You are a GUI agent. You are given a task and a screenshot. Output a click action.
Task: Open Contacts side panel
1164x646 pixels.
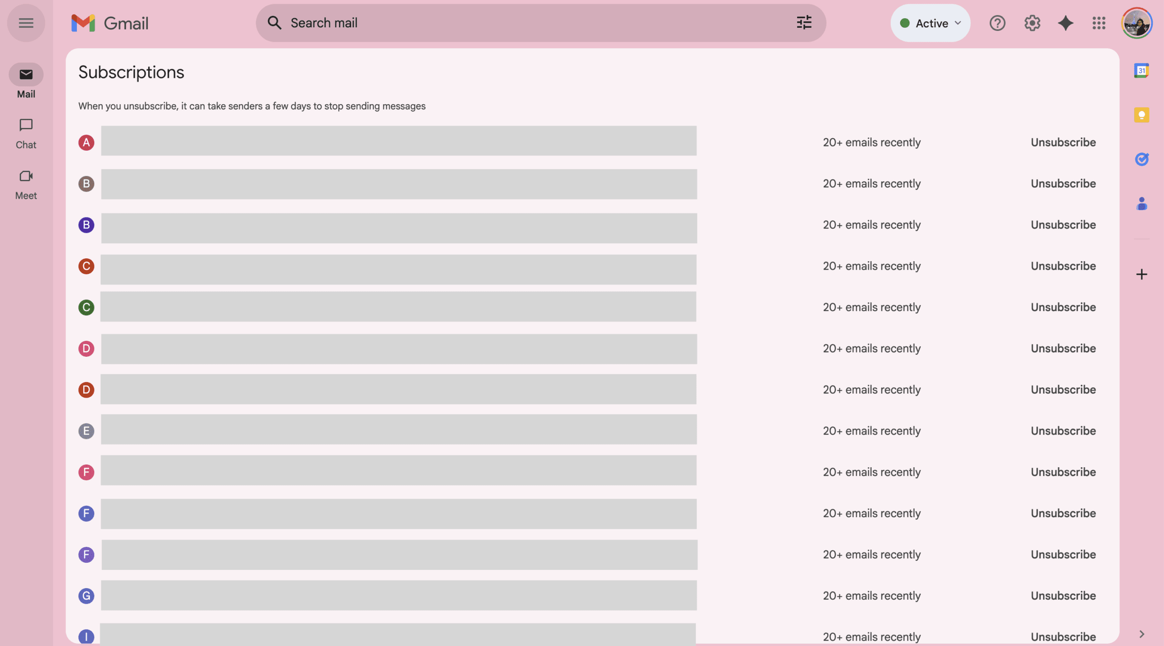coord(1141,203)
